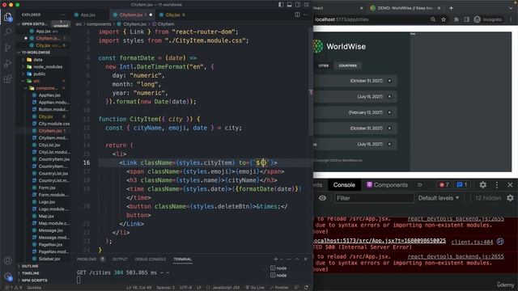Close the DevTools panel

510,185
